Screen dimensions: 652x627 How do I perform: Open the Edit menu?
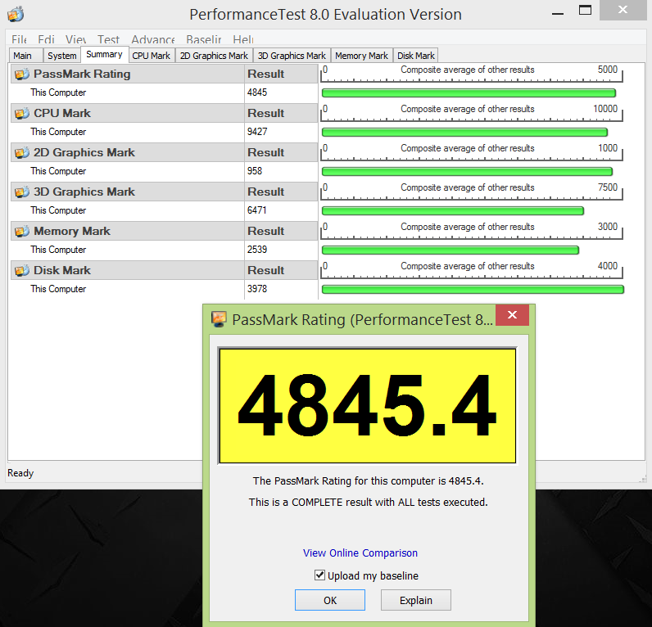(x=46, y=39)
